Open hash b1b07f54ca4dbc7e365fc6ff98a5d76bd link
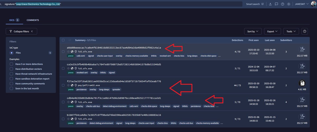 pos(114,115)
